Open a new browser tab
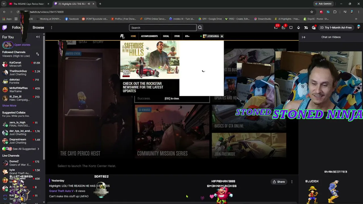The width and height of the screenshot is (363, 204). [100, 4]
